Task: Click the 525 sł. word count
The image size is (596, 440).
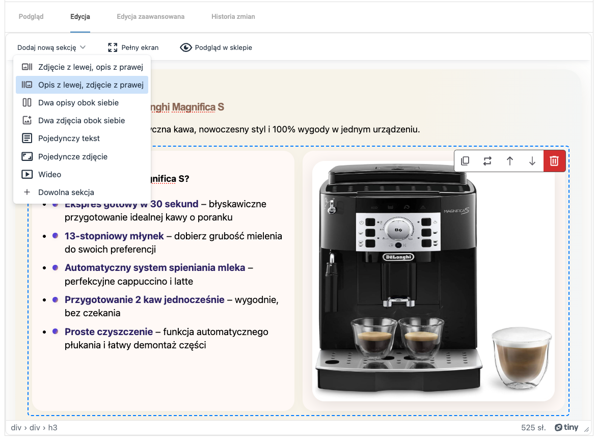Action: [x=533, y=427]
